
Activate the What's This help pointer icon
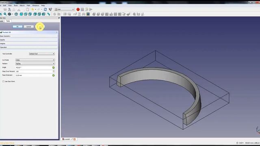50,9
